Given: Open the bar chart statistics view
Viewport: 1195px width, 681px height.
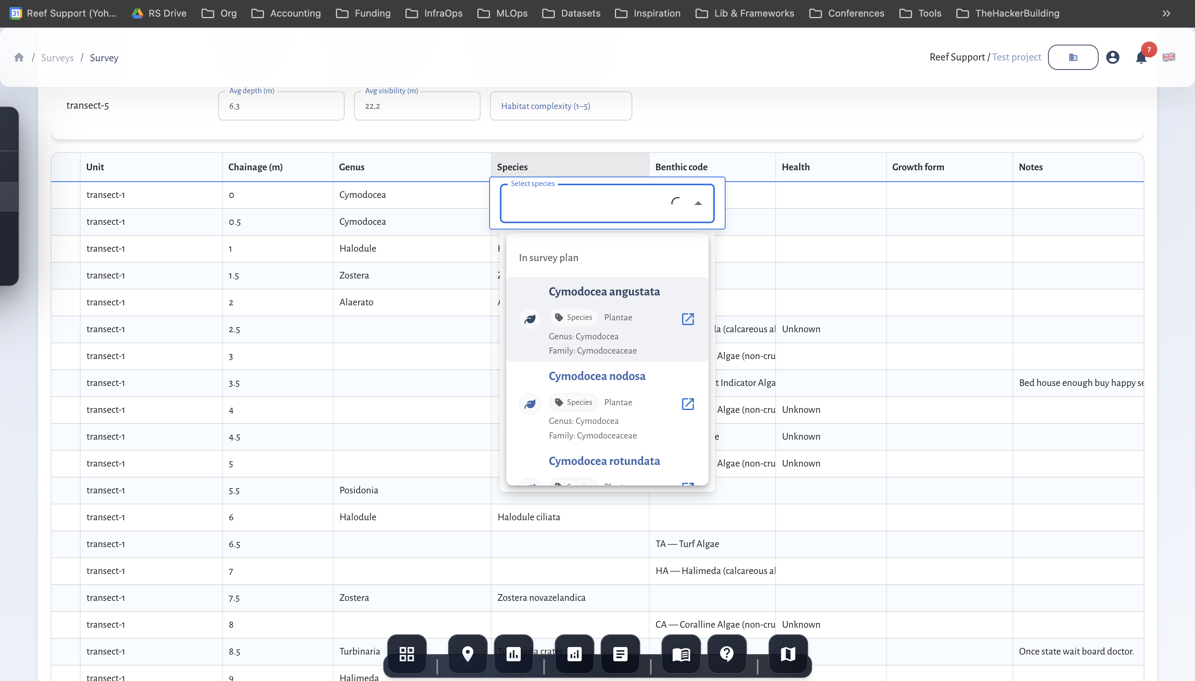Looking at the screenshot, I should pos(513,653).
